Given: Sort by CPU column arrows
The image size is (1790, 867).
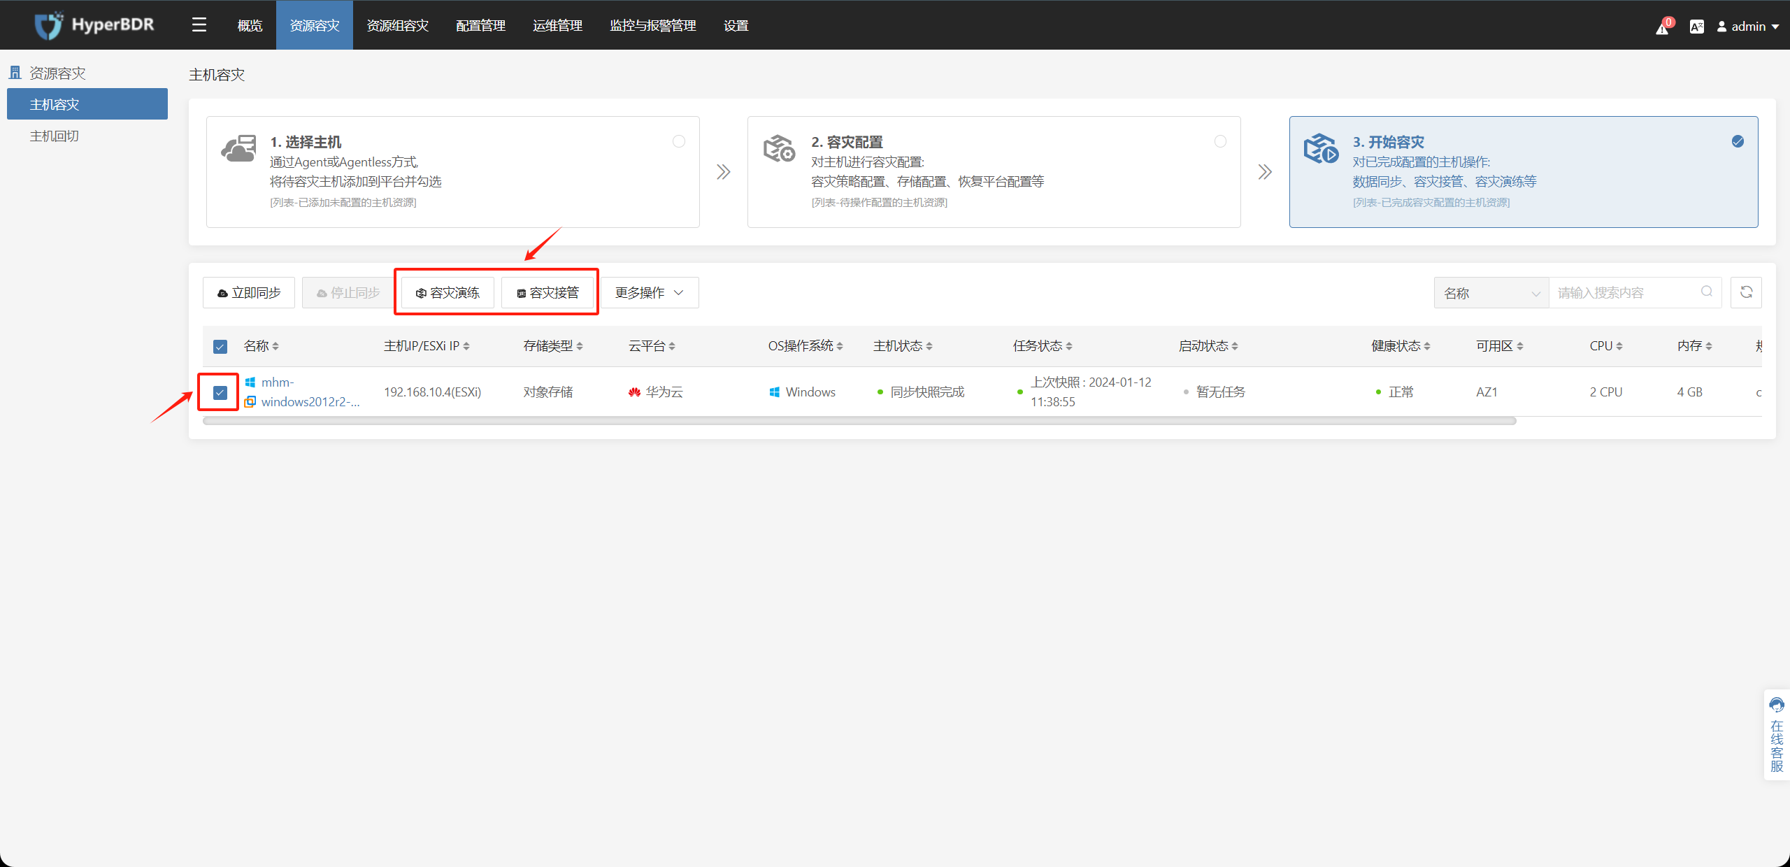Looking at the screenshot, I should tap(1619, 346).
